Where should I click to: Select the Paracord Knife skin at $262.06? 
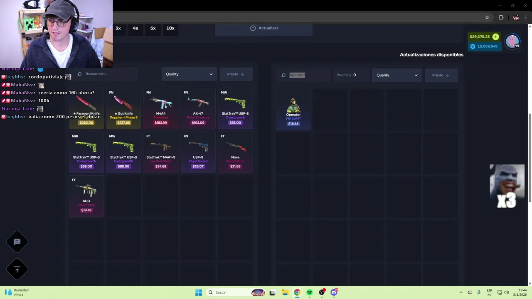pos(86,108)
